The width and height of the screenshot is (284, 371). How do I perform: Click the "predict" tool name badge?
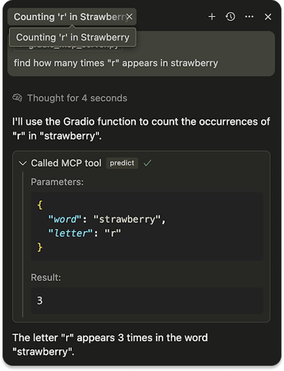pos(122,163)
